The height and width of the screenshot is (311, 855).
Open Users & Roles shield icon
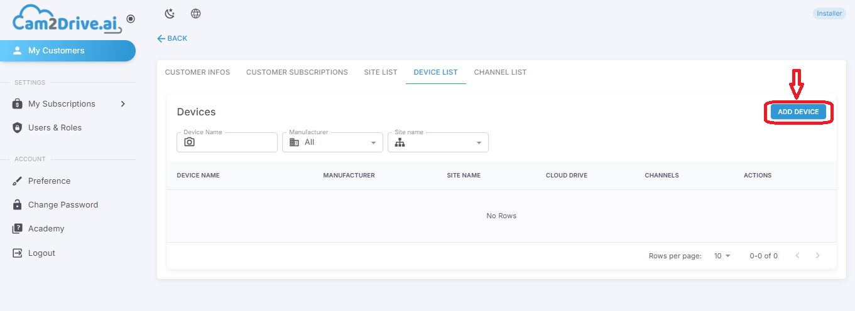pyautogui.click(x=18, y=128)
